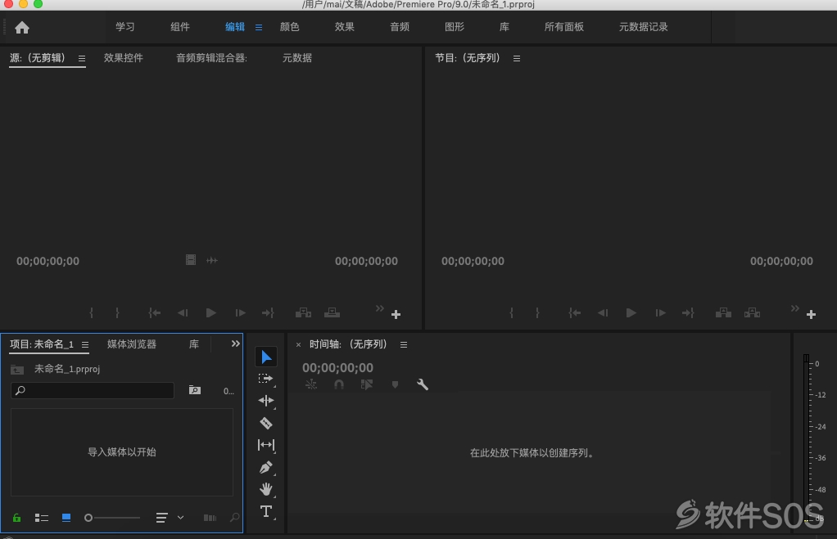Open the Button Editor plus in Source monitor
This screenshot has width=837, height=539.
pos(396,315)
